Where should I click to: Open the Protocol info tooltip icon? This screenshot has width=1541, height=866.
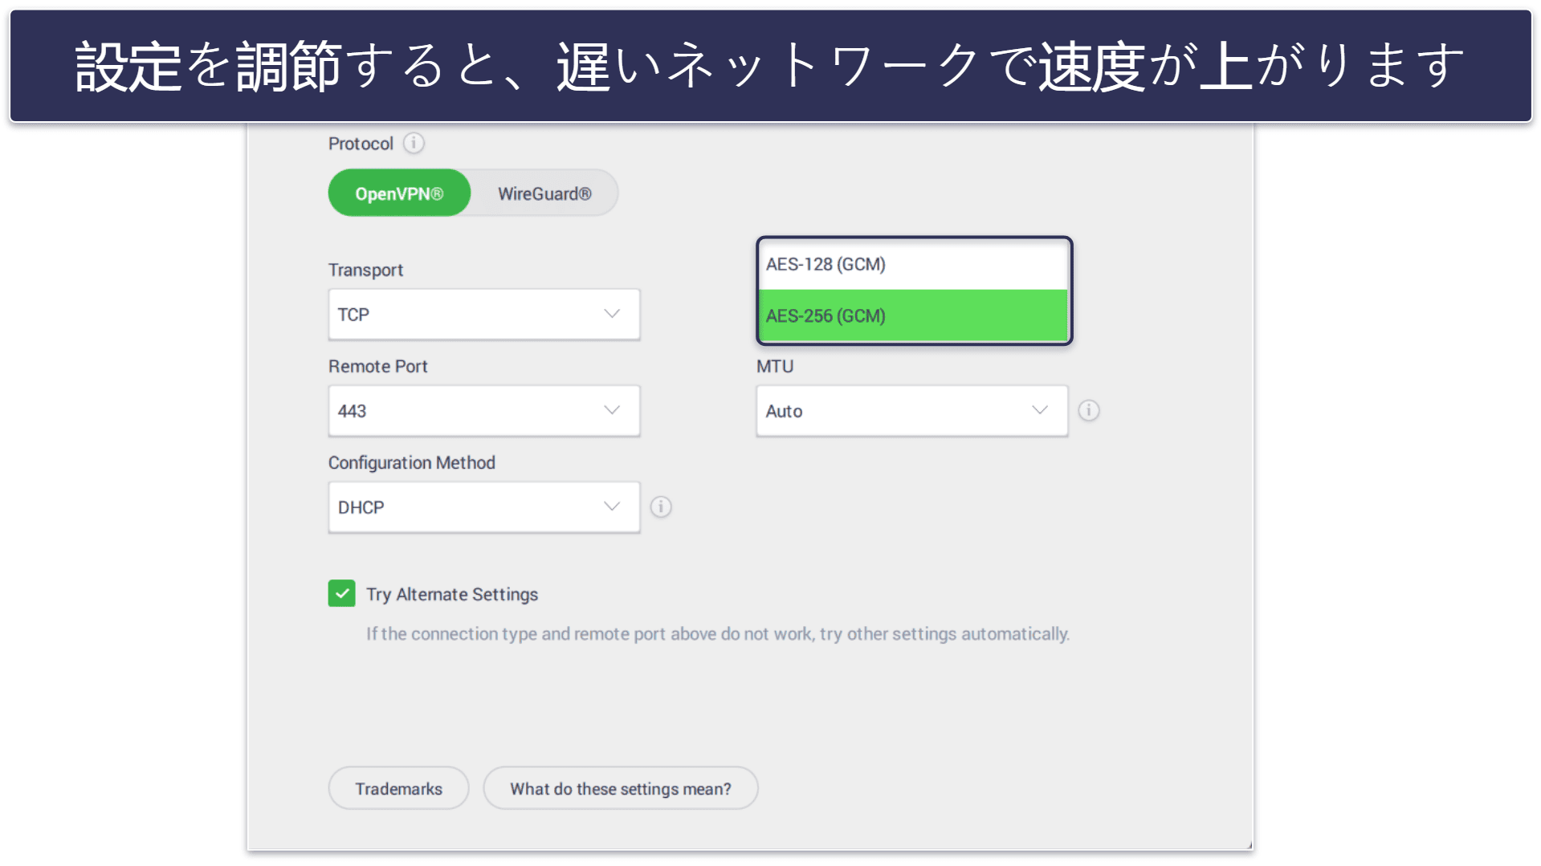pyautogui.click(x=414, y=144)
